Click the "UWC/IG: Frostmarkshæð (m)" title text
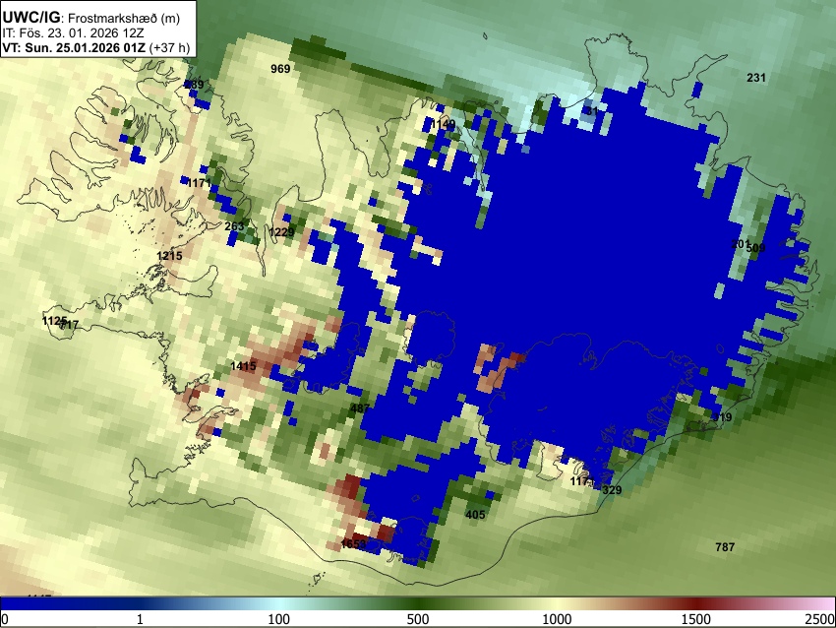 [91, 18]
